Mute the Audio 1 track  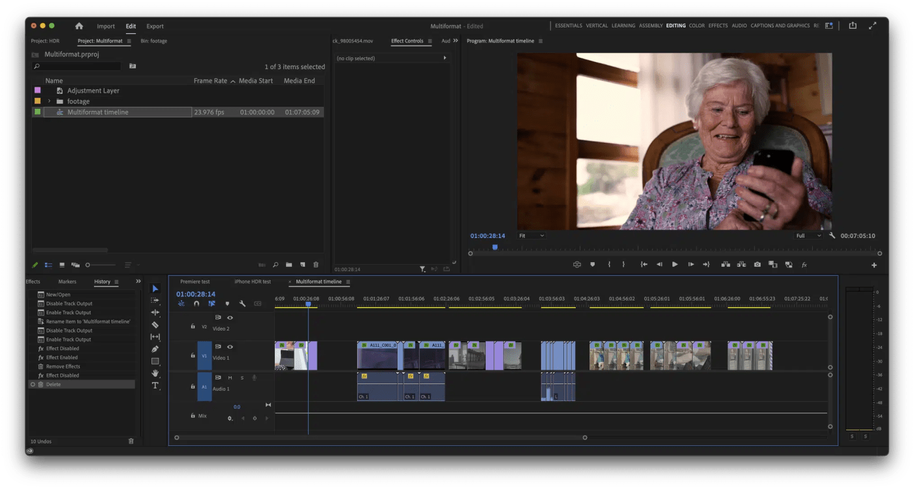pos(230,378)
